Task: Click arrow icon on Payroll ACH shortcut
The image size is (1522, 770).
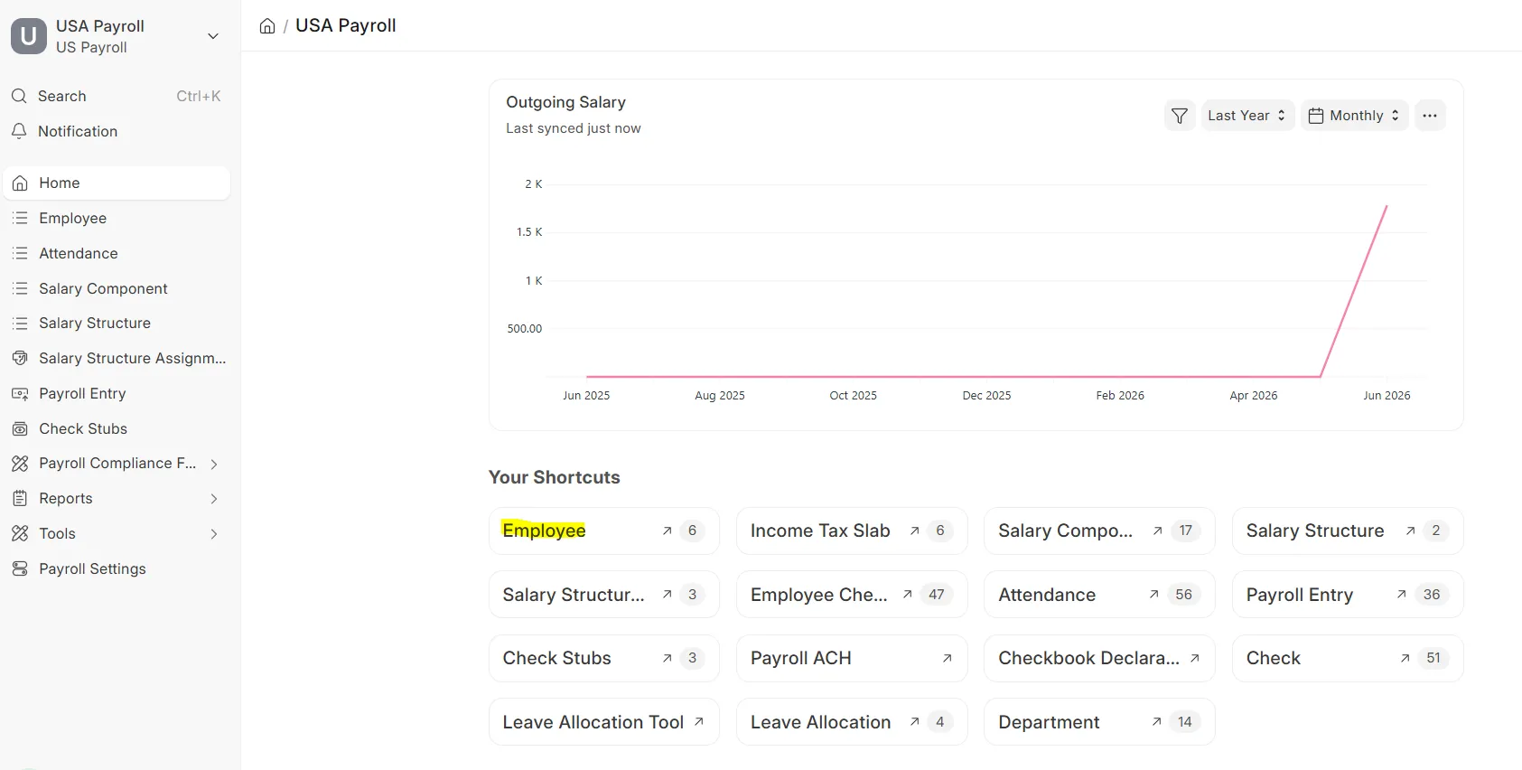Action: tap(947, 658)
